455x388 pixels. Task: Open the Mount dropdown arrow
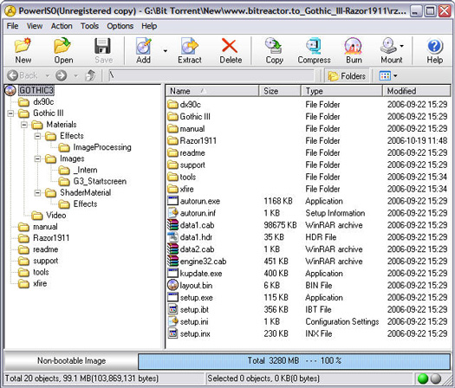tap(401, 46)
